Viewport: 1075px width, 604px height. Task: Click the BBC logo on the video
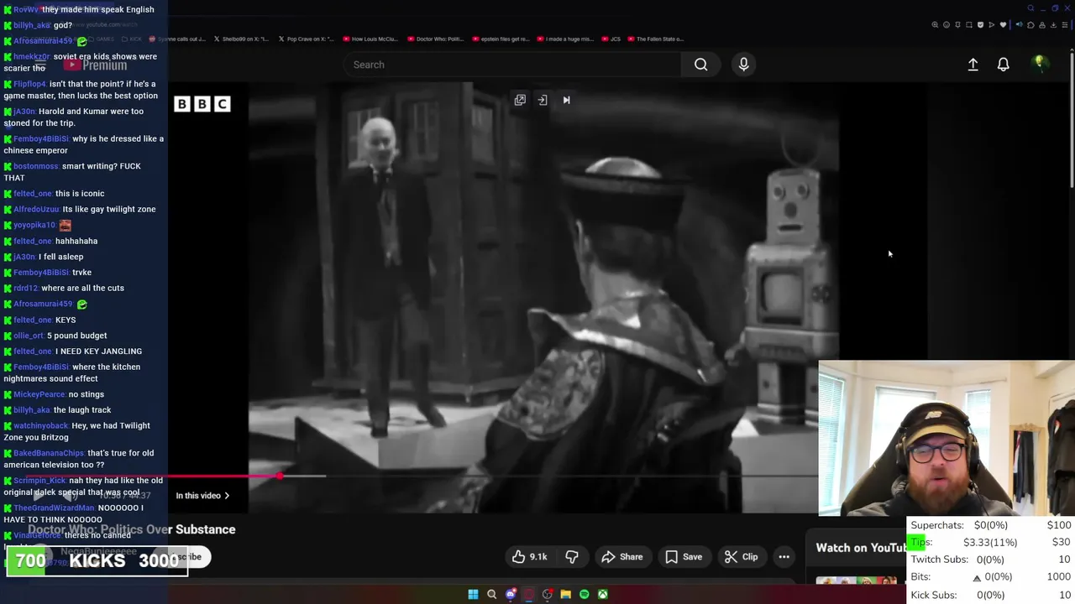pyautogui.click(x=202, y=104)
